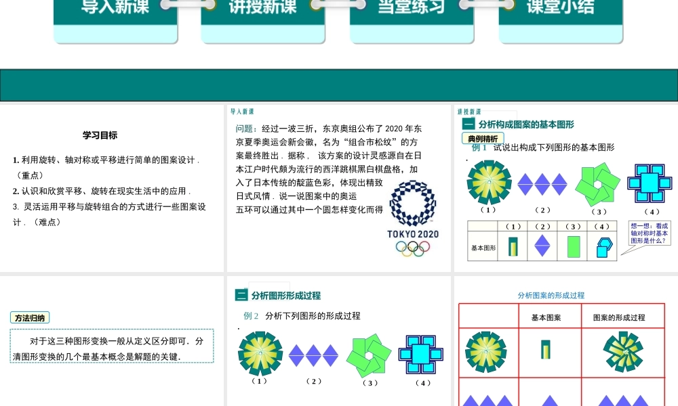
Task: Click 基本图案 column header in red table
Action: [x=546, y=317]
